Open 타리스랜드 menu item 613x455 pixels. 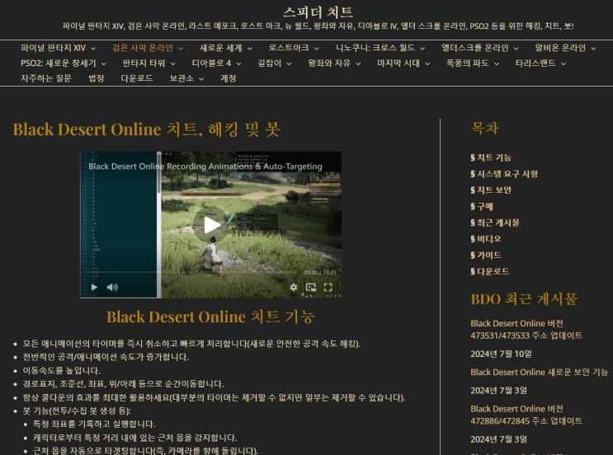click(x=535, y=63)
